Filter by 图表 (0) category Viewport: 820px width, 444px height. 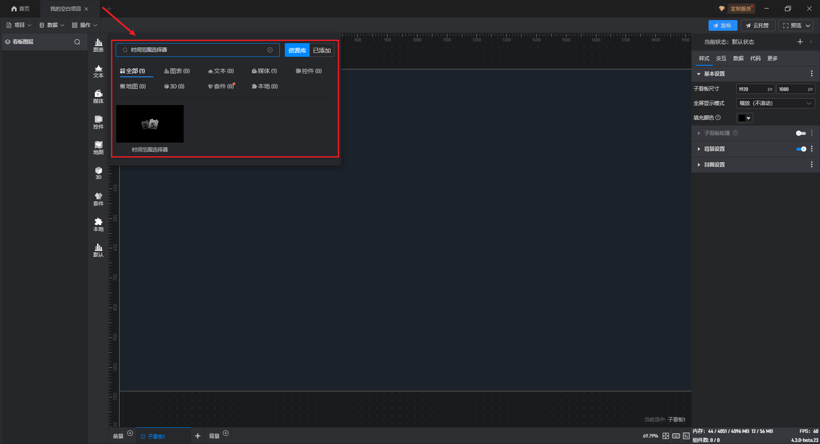point(177,71)
